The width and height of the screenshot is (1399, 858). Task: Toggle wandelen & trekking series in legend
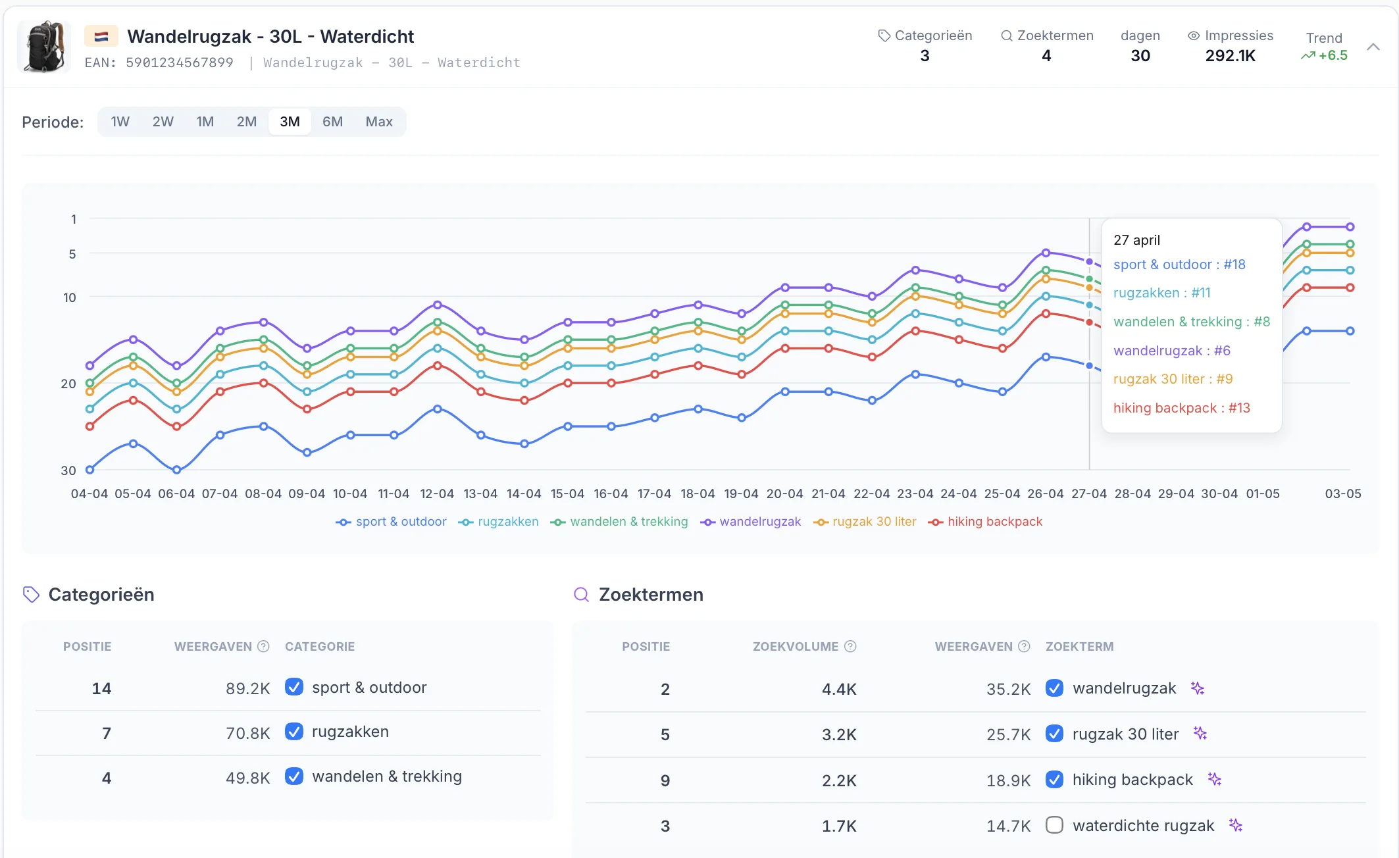[619, 522]
